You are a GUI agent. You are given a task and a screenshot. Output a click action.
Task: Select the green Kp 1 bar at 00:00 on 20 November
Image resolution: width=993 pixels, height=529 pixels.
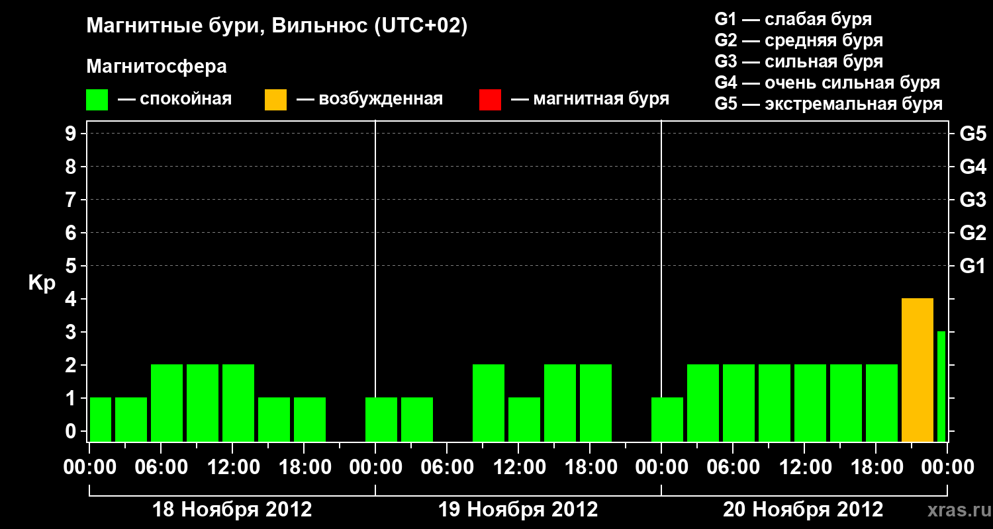click(667, 420)
